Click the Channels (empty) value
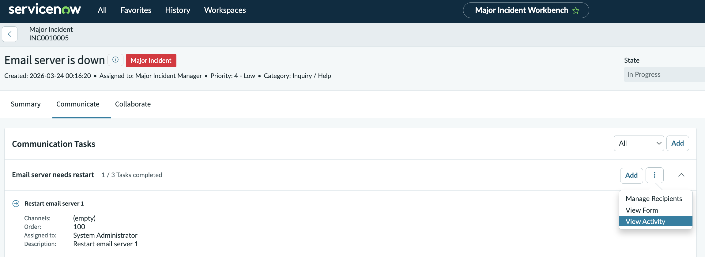Image resolution: width=705 pixels, height=257 pixels. [x=85, y=218]
